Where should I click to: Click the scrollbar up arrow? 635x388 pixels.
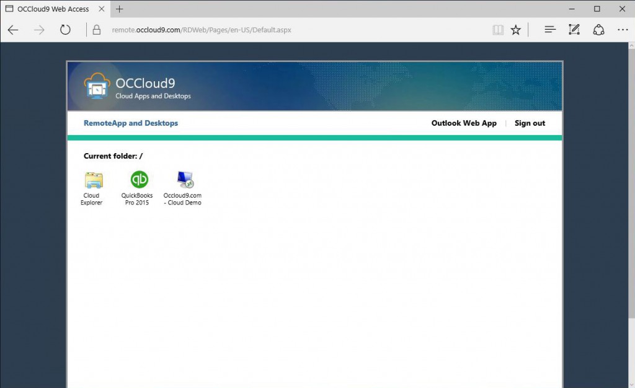click(x=631, y=46)
